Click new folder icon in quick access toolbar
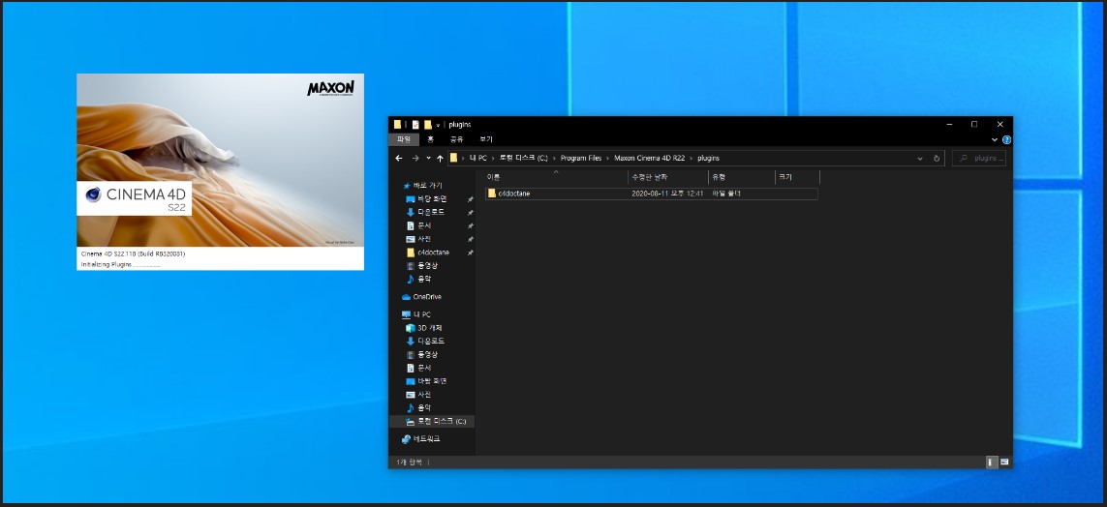The width and height of the screenshot is (1107, 507). click(428, 125)
